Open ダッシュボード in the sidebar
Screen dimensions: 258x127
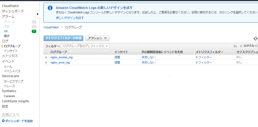click(13, 11)
